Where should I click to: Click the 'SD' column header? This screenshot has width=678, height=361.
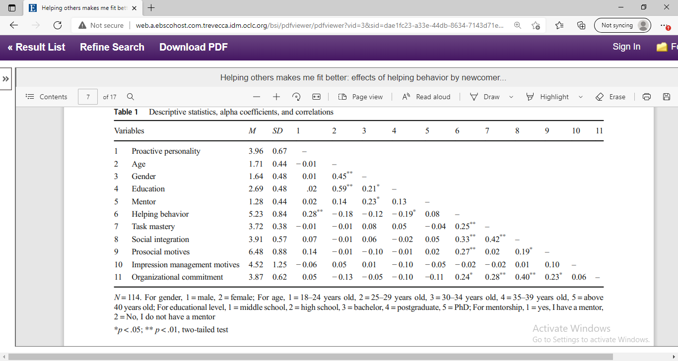[x=277, y=131]
